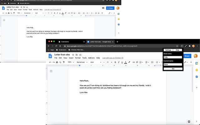The image size is (200, 125).
Task: Open comment history icon in back window
Action: coord(103,8)
